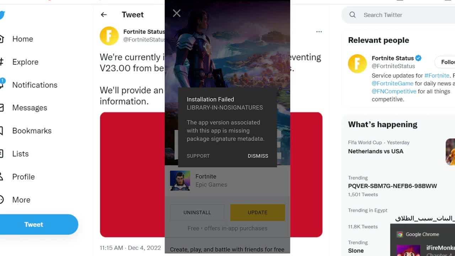Click the Twitter bird logo
The width and height of the screenshot is (455, 256).
tap(2, 15)
